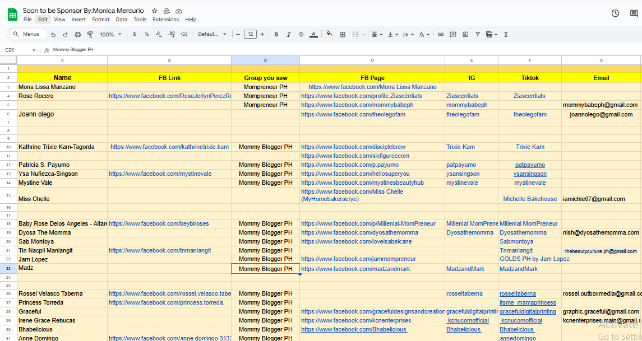The width and height of the screenshot is (642, 341).
Task: Open the Format menu
Action: click(x=101, y=19)
